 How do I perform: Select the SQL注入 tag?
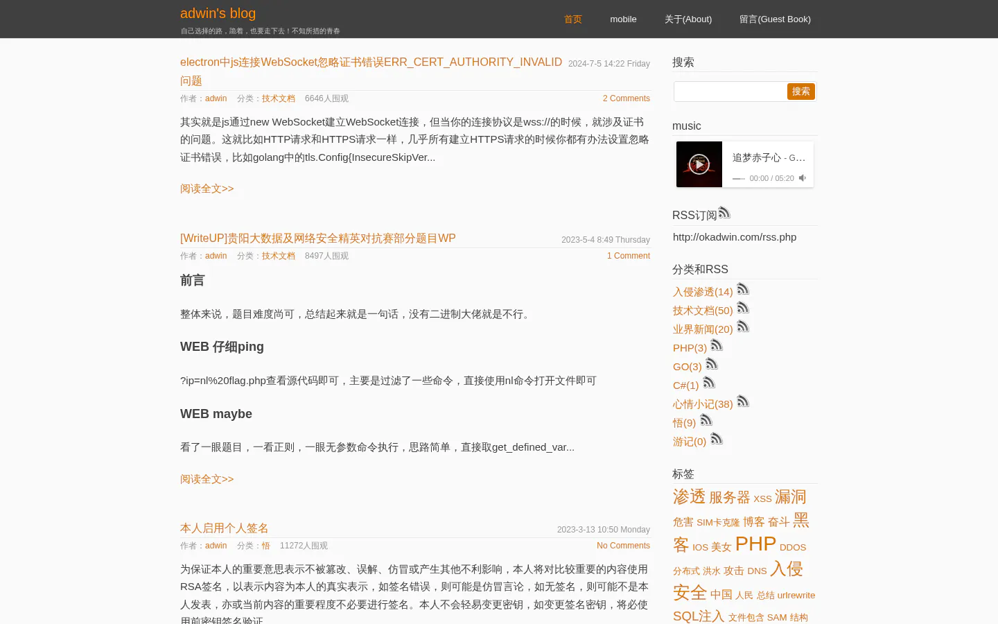tap(699, 616)
